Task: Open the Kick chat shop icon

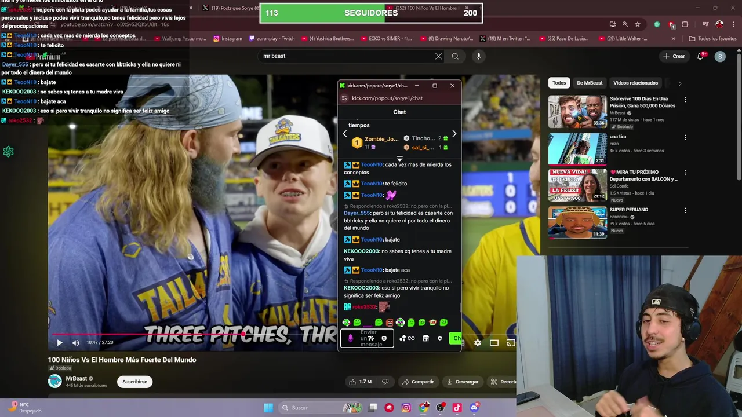Action: coord(425,338)
